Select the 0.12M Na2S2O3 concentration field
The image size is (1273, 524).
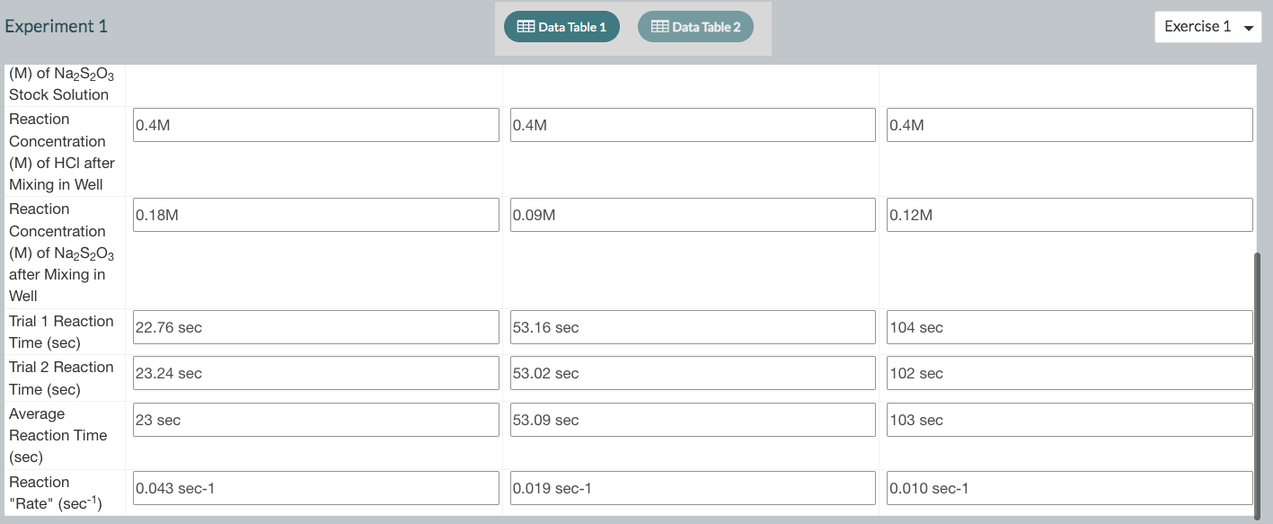(x=1068, y=215)
